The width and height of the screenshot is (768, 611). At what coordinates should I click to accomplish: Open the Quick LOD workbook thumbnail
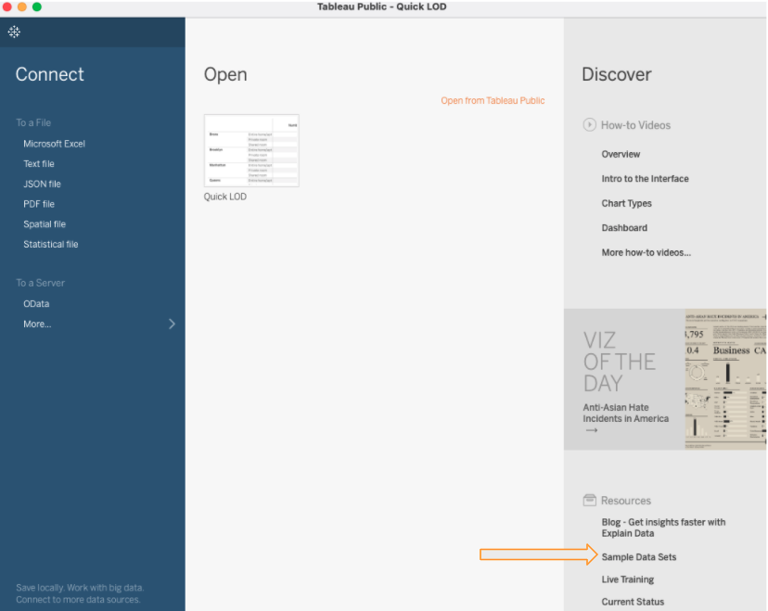tap(251, 150)
